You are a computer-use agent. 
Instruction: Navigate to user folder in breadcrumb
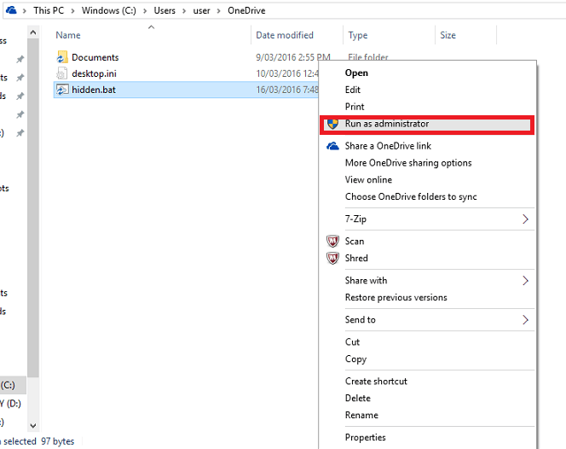[x=201, y=10]
